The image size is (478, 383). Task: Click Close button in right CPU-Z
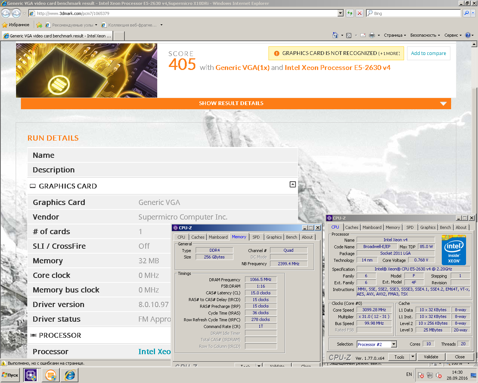tap(460, 357)
